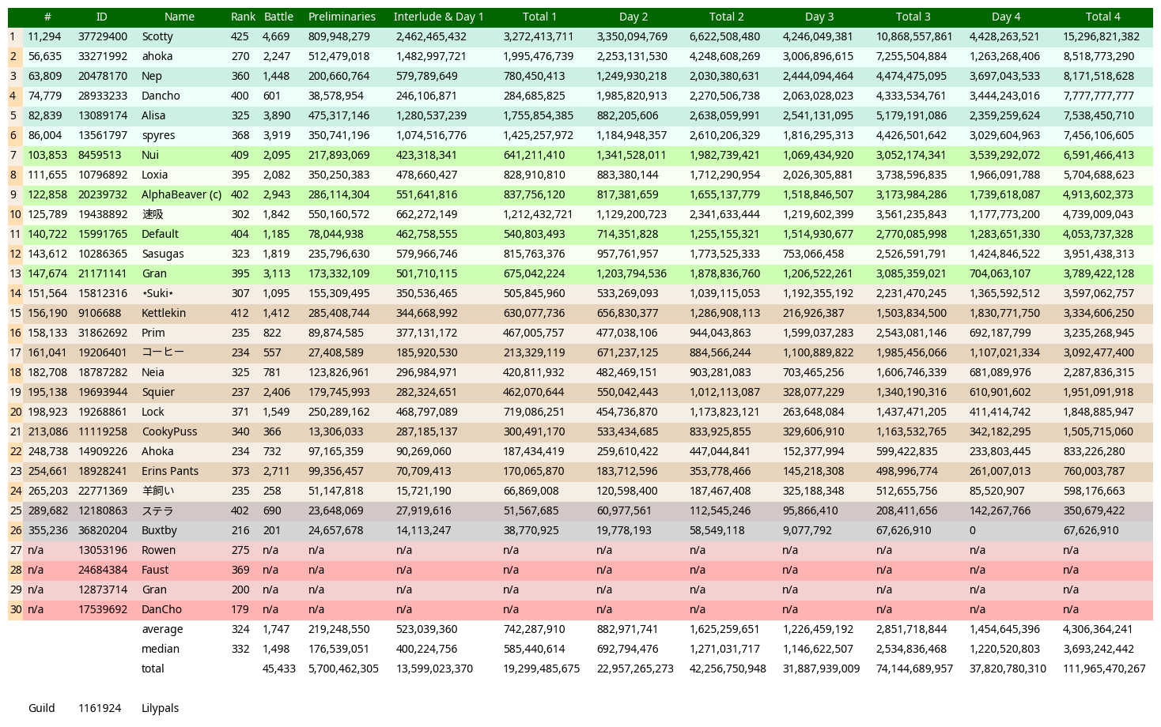Select the name cell 'ahoka' in row 2

[x=157, y=56]
